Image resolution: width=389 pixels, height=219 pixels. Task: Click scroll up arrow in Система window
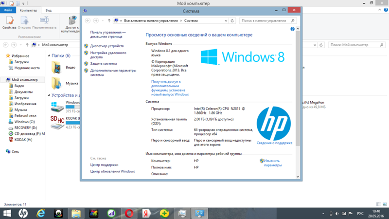pos(298,29)
